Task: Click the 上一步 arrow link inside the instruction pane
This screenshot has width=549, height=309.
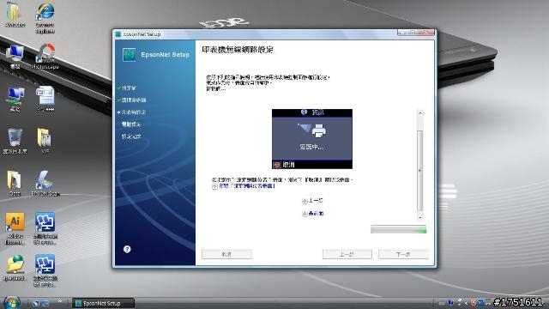Action: point(312,201)
